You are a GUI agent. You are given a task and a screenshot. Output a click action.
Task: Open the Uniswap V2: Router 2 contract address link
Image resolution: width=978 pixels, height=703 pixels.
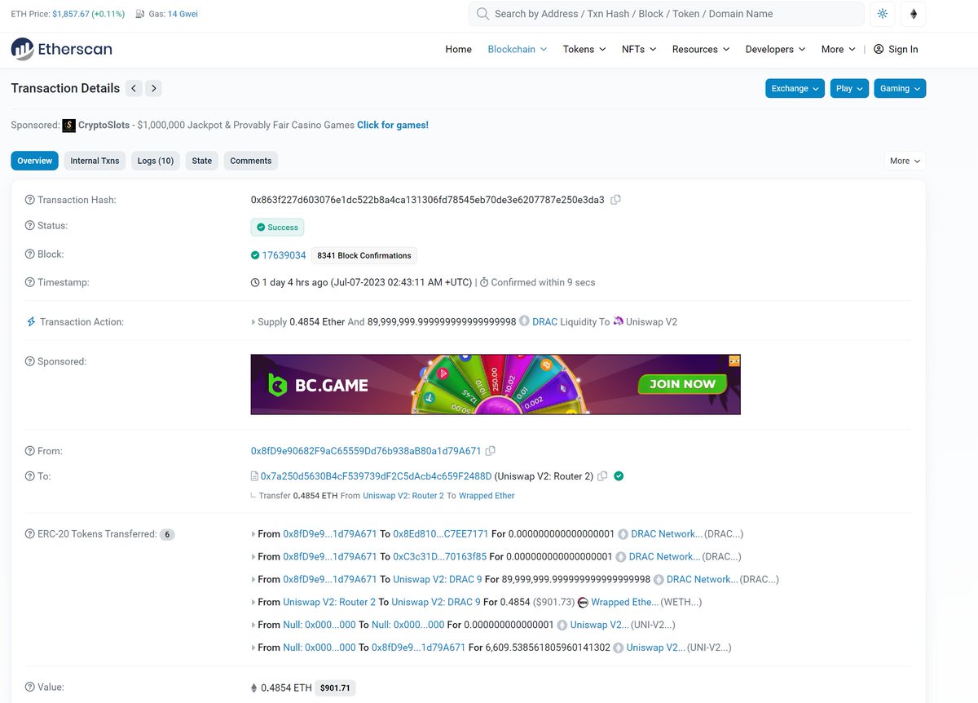coord(377,476)
